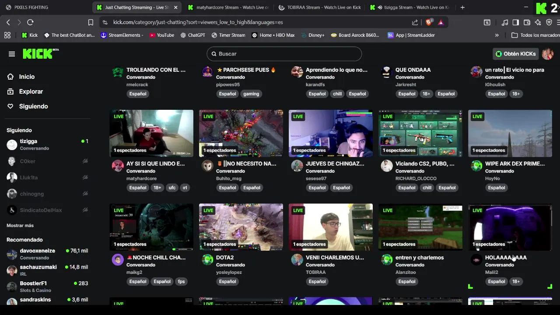The height and width of the screenshot is (315, 560).
Task: Switch to the matyhardcore Stream tab
Action: pos(227,7)
